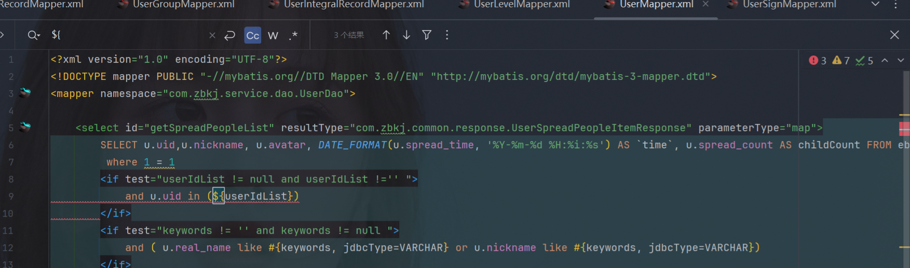Viewport: 910px width, 268px height.
Task: Enable the Words (W) search option
Action: click(x=273, y=35)
